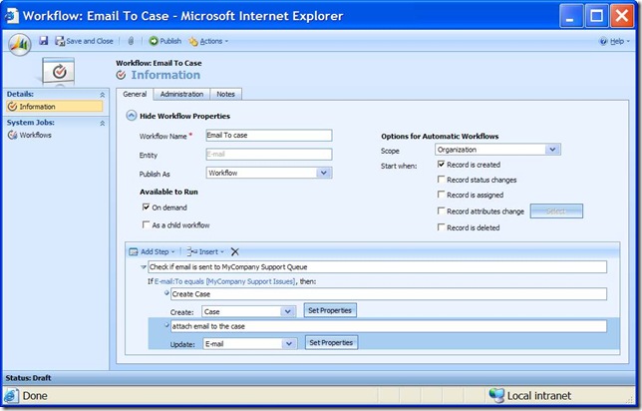The image size is (642, 411).
Task: Delete the selected step with X icon
Action: (x=235, y=251)
